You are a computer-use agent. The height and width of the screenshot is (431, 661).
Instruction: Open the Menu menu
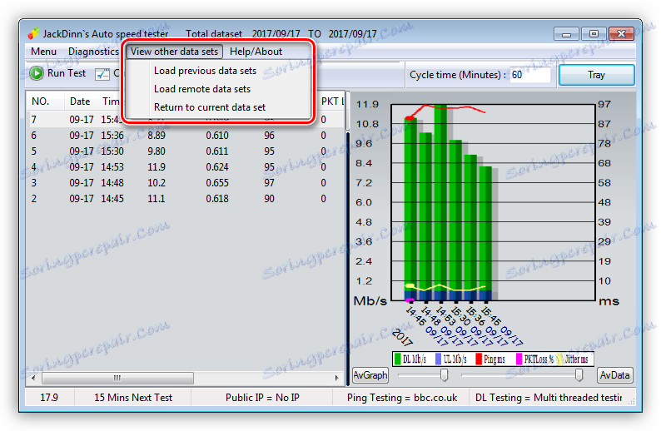coord(43,52)
